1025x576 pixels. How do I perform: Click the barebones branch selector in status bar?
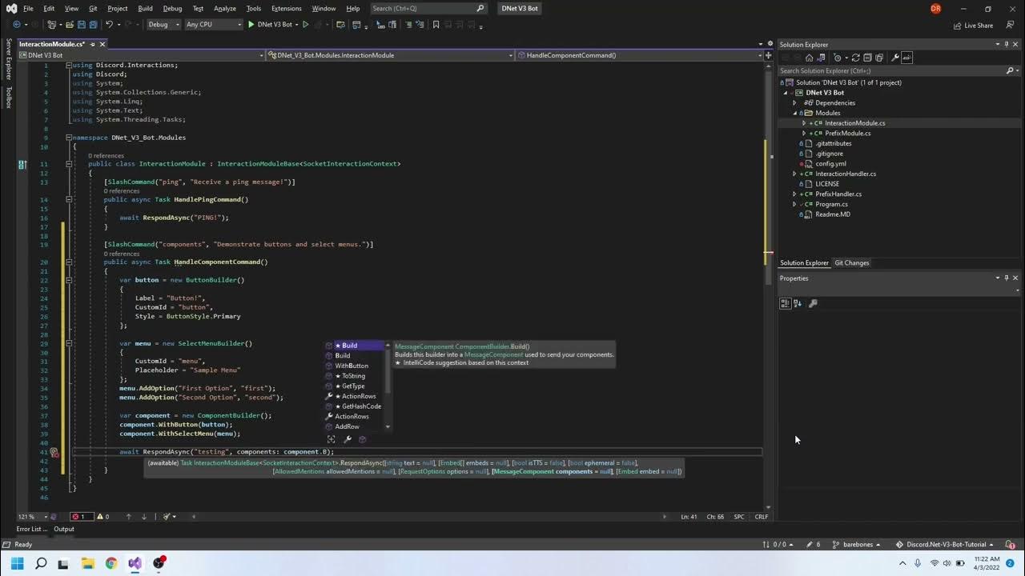click(x=856, y=544)
